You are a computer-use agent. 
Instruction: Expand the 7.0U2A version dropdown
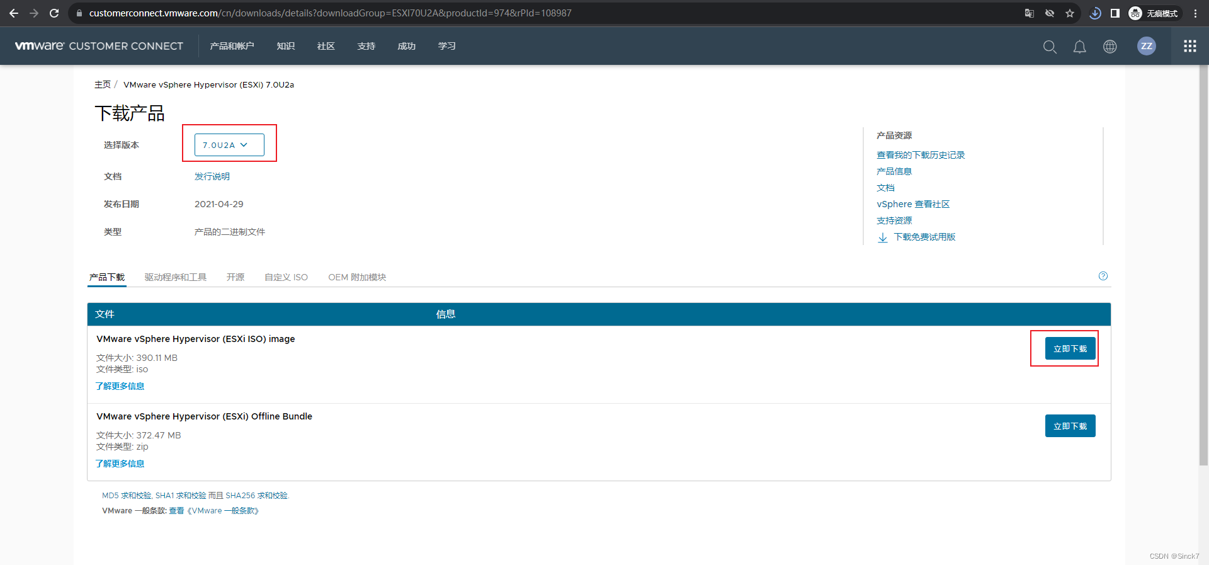click(229, 145)
